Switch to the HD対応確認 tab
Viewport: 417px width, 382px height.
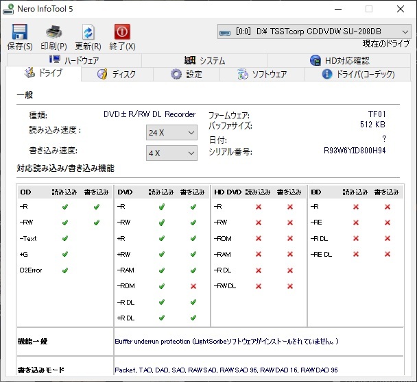pos(339,60)
